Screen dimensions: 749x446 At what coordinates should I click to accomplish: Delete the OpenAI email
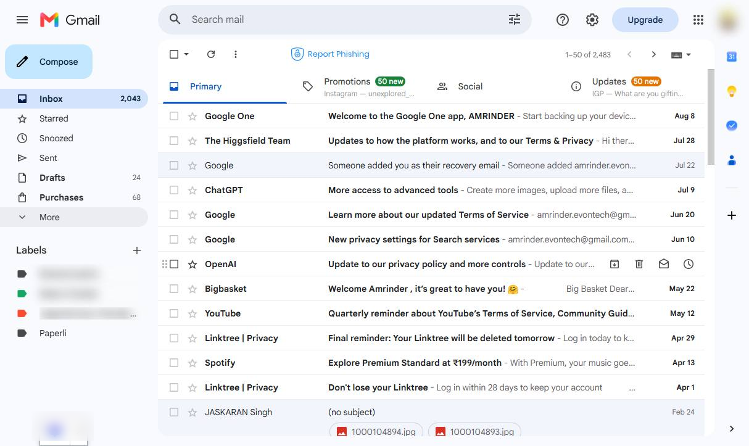coord(639,264)
